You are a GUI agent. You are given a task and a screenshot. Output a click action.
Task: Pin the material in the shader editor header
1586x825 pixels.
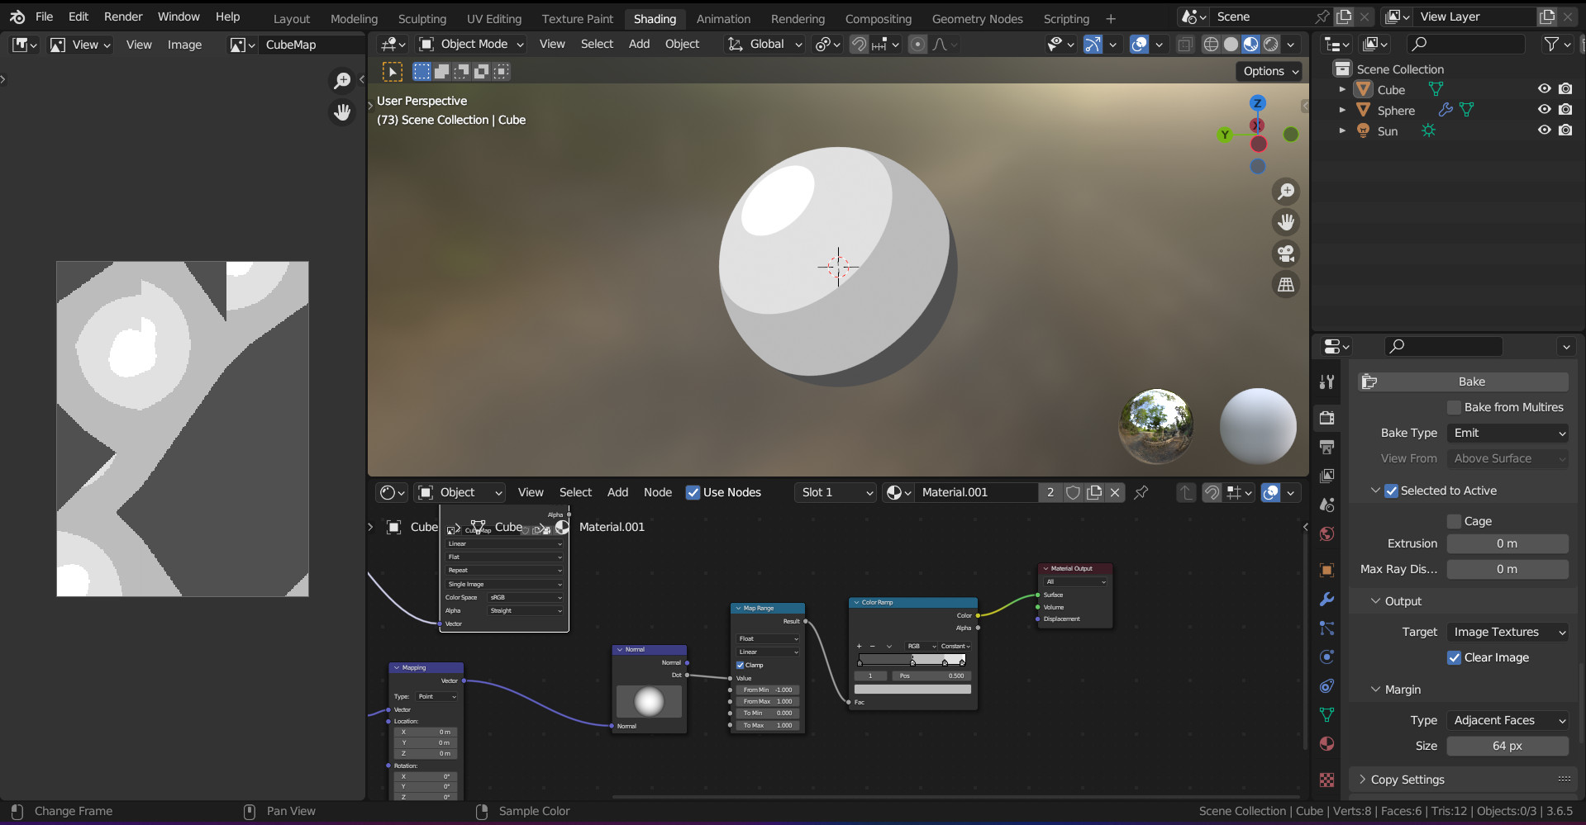pyautogui.click(x=1141, y=492)
